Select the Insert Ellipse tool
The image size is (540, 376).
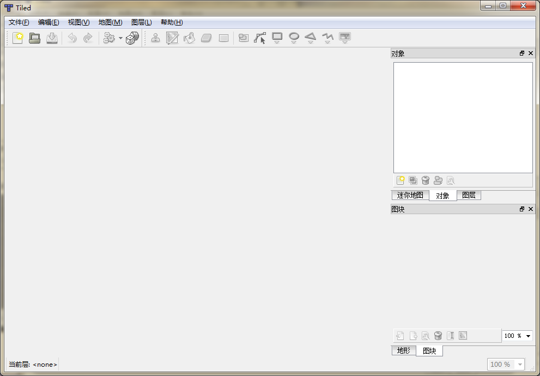pyautogui.click(x=294, y=38)
